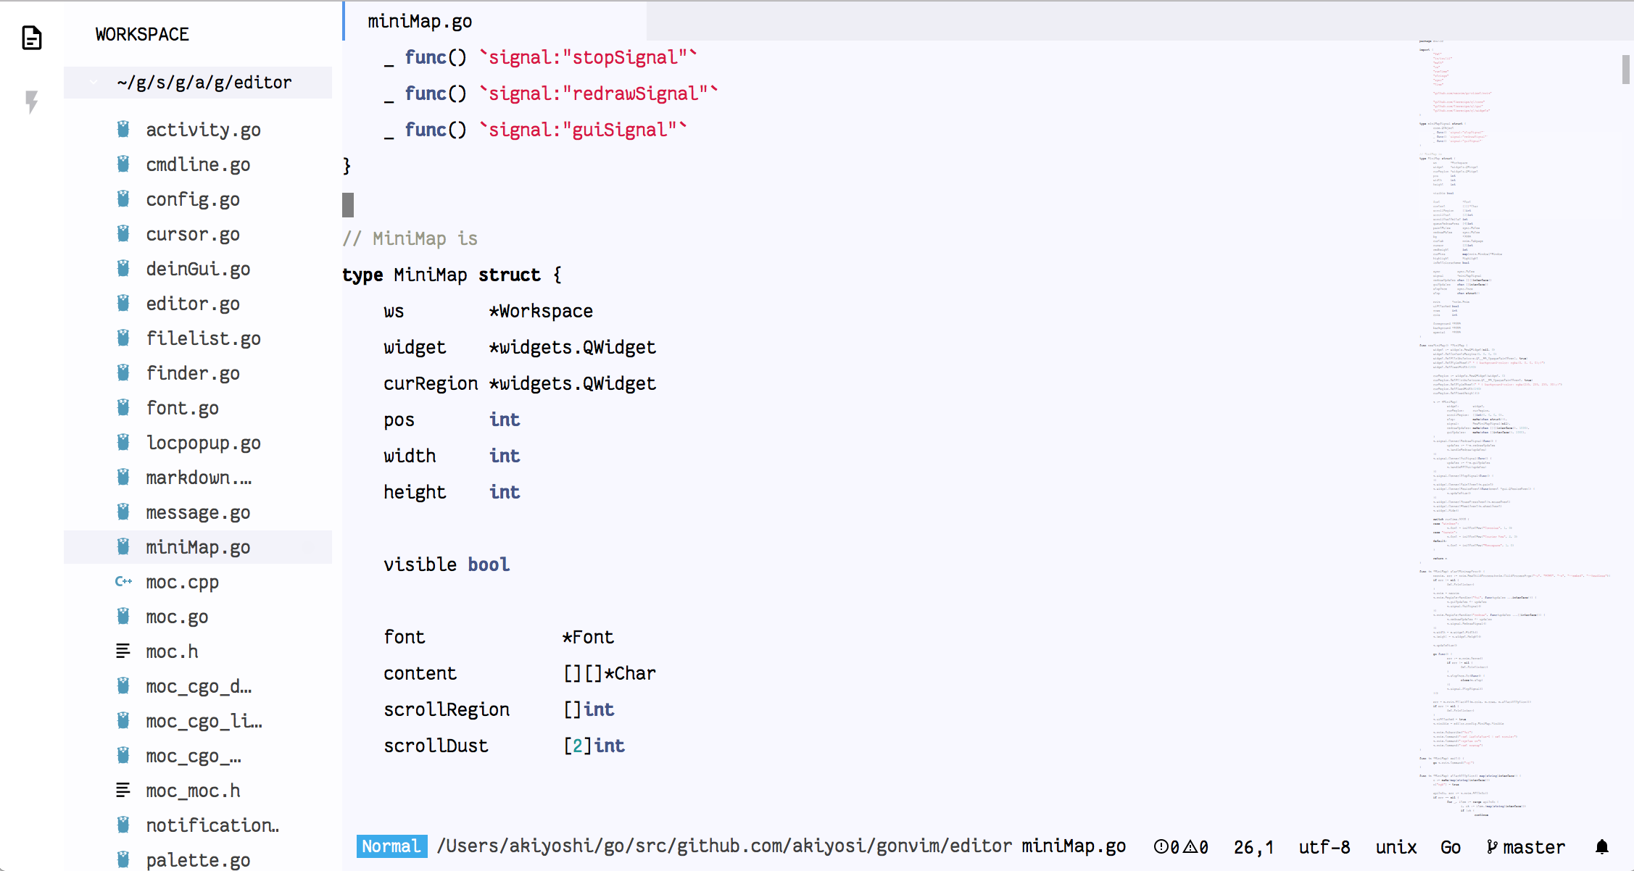
Task: Click the master branch label
Action: [x=1533, y=846]
